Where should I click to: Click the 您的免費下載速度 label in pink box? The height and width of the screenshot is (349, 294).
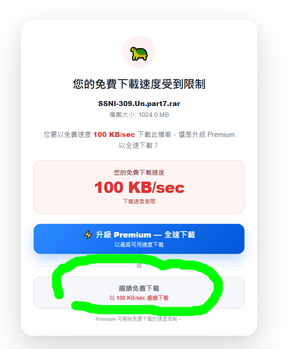point(139,172)
